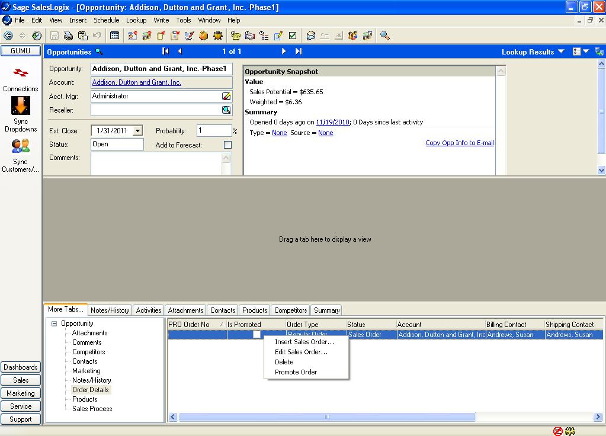The width and height of the screenshot is (606, 436).
Task: Click the New Opportunity money icon
Action: coord(147,36)
